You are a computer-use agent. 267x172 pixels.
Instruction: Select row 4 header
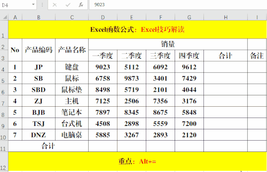[x=4, y=67]
